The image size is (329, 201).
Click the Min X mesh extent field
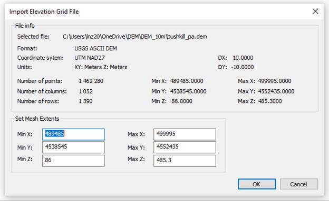[x=73, y=134]
